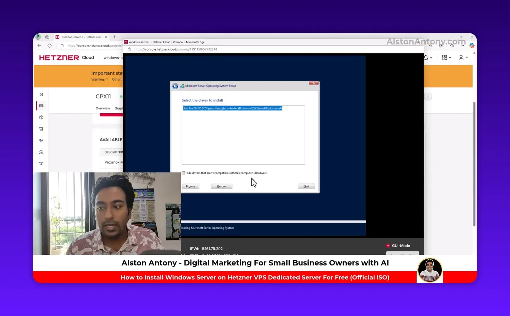Switch to the Overview tab
The image size is (510, 316).
coord(103,108)
